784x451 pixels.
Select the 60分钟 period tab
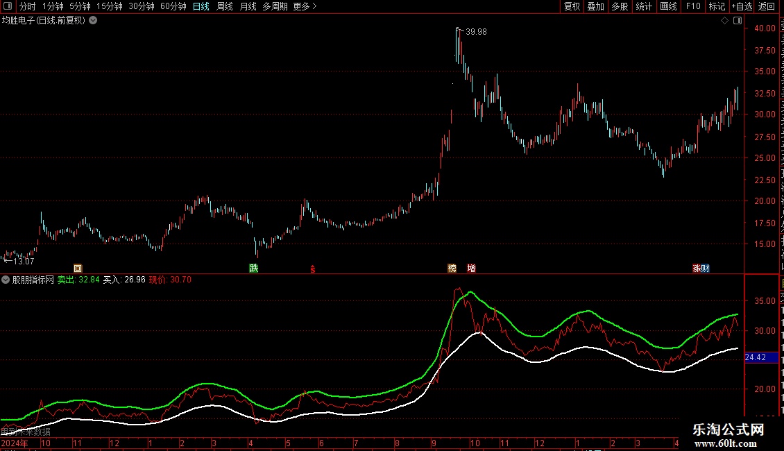click(x=173, y=6)
